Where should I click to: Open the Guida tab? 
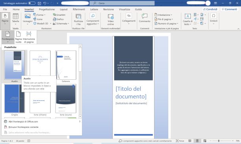138,9
